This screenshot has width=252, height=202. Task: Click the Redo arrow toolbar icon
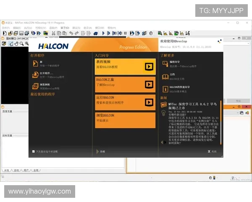(77, 33)
